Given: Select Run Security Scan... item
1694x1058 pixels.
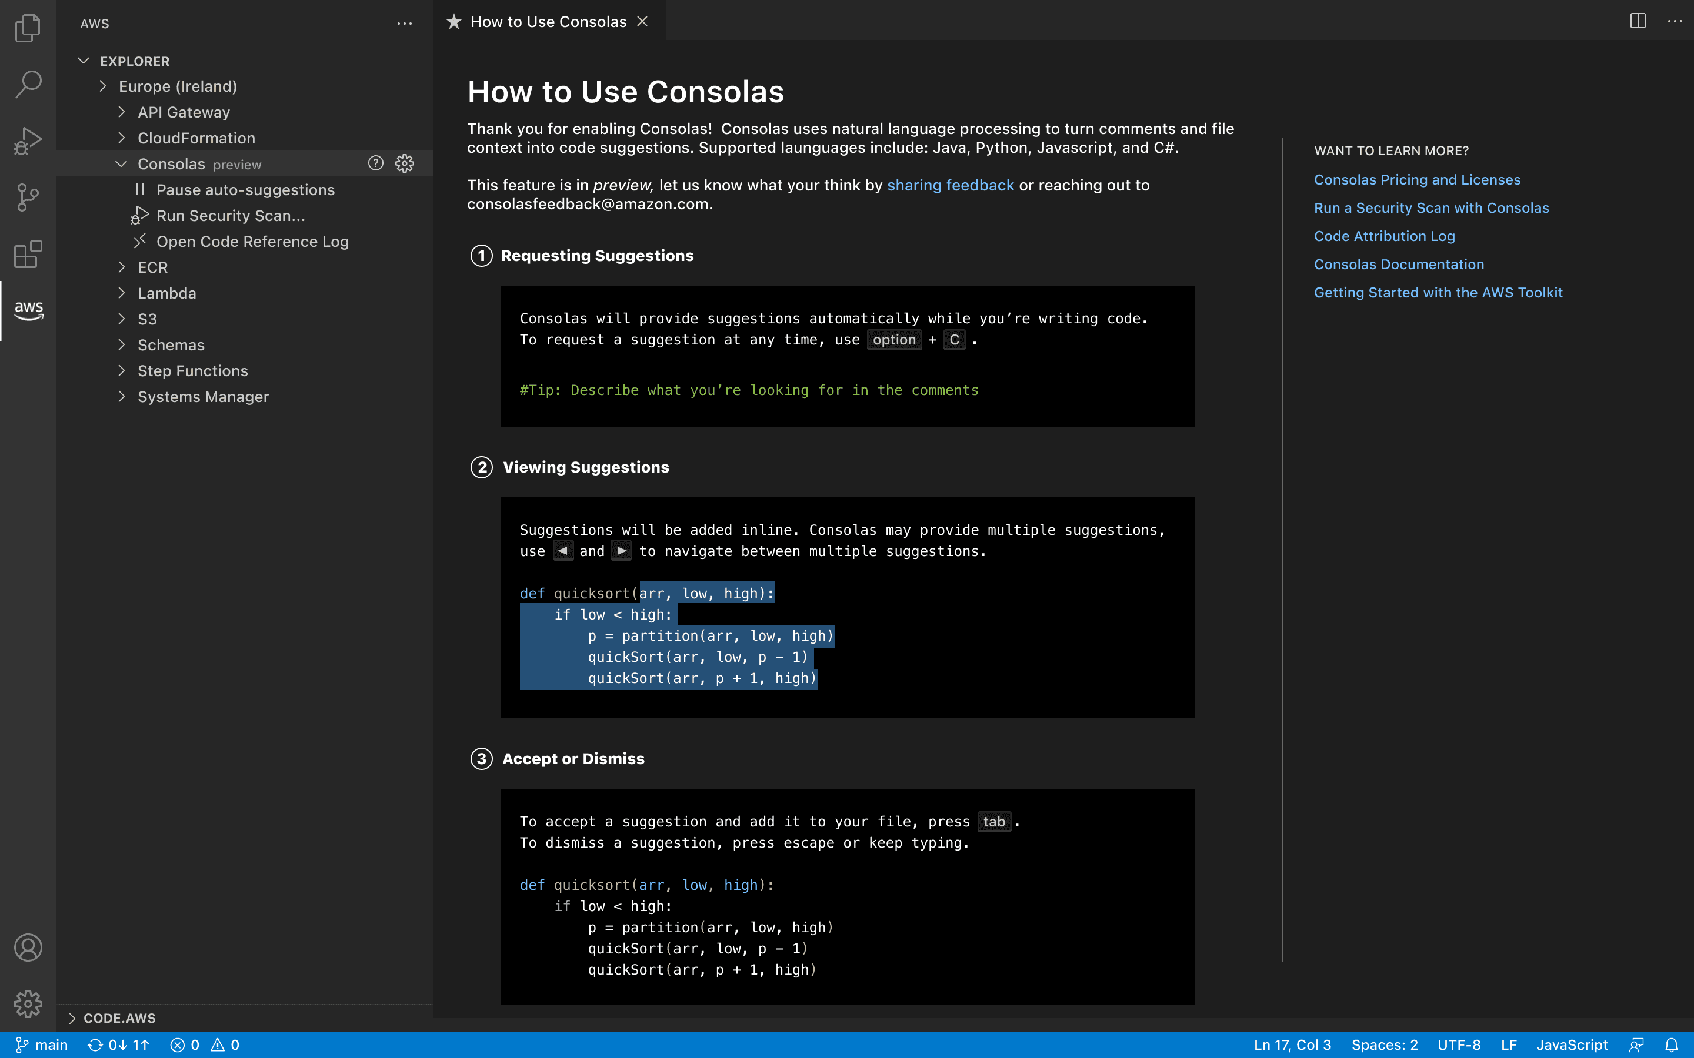Looking at the screenshot, I should tap(245, 216).
